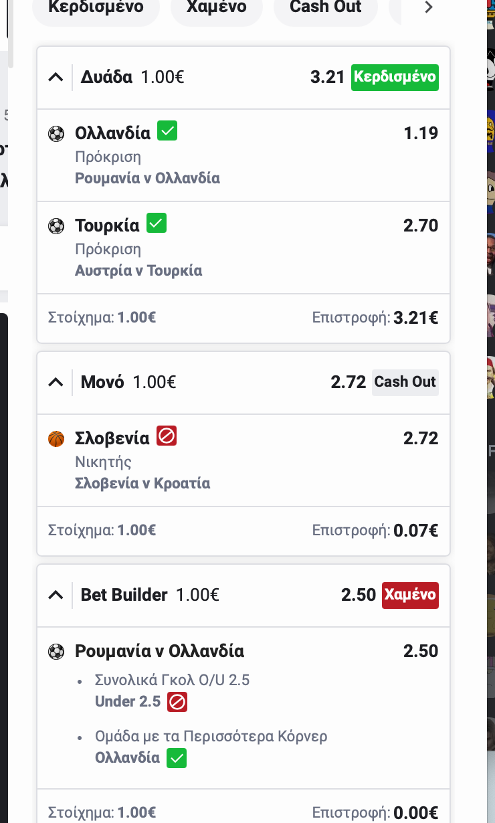Click the green check next to Ολλανδία Πρόκριση
This screenshot has width=495, height=823.
[x=167, y=130]
